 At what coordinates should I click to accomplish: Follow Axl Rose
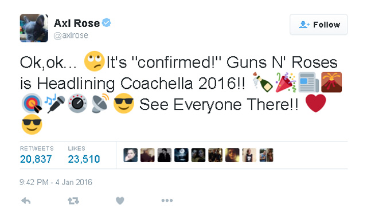(x=319, y=25)
